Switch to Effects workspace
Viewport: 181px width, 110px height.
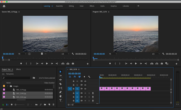(x=92, y=6)
